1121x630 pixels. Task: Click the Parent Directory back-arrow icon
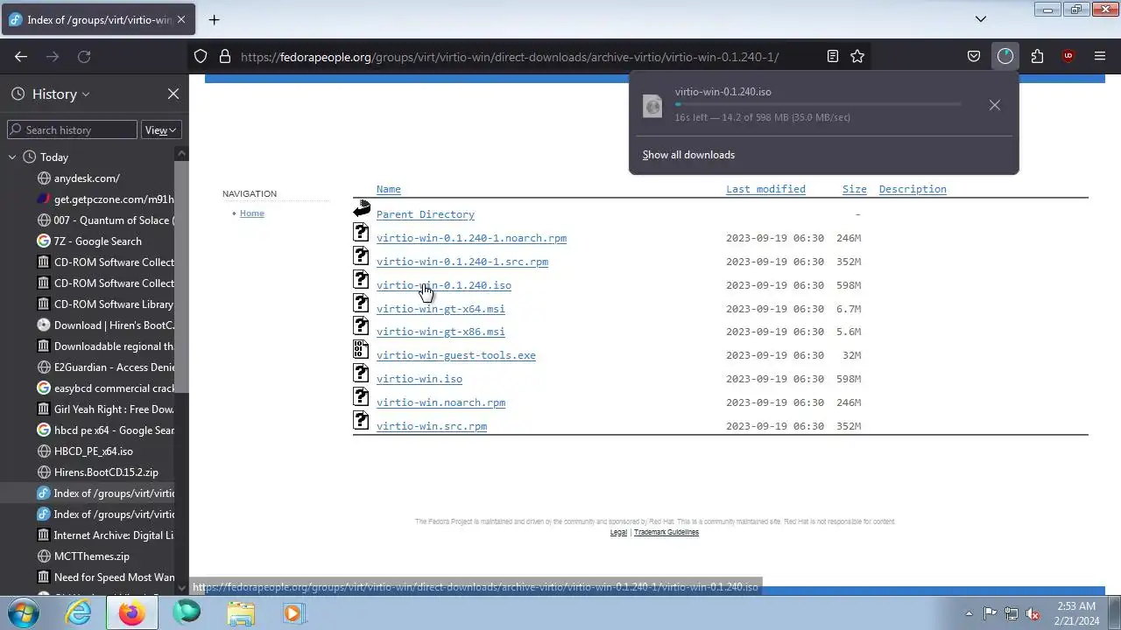(x=362, y=209)
